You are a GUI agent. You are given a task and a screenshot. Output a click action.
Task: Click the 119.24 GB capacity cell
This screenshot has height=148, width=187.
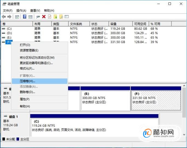coord(118,29)
